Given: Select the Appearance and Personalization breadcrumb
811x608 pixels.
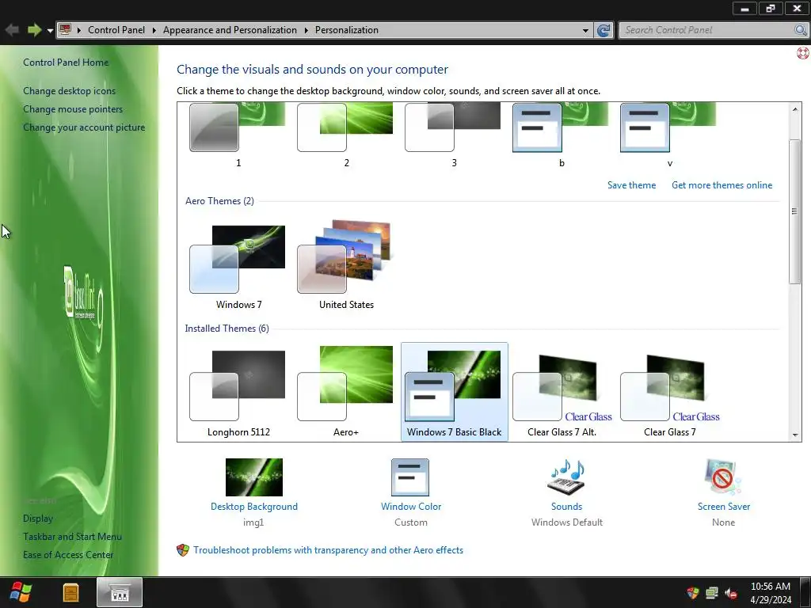Looking at the screenshot, I should tap(230, 30).
